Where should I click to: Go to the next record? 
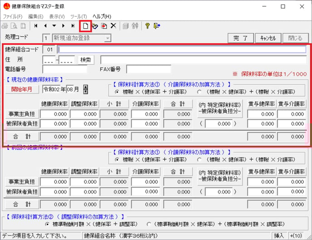[63, 26]
